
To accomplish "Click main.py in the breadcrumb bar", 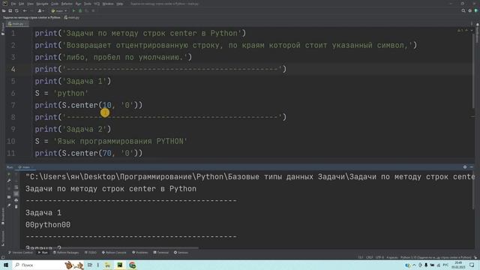I will click(72, 17).
